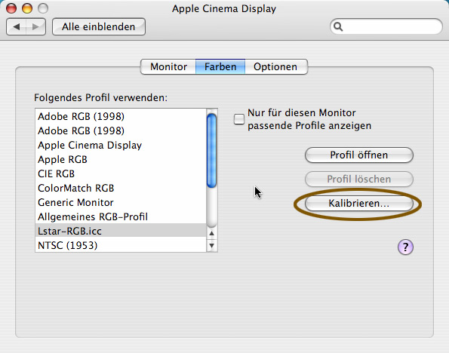
Task: Click the back navigation arrow
Action: click(x=17, y=27)
